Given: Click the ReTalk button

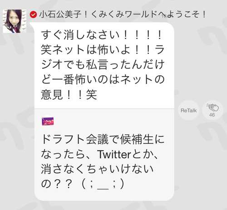Looking at the screenshot, I should coord(188,110).
